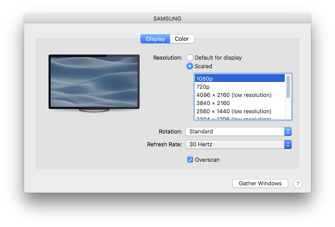This screenshot has width=335, height=227.
Task: Open help with the question mark button
Action: [x=298, y=184]
